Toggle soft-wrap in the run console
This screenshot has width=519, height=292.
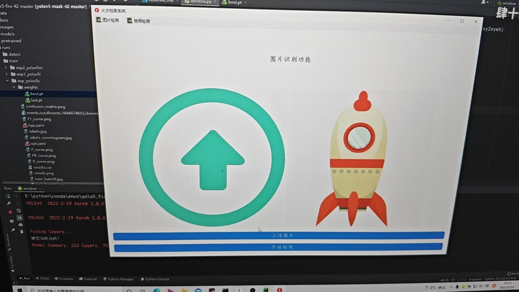click(19, 211)
